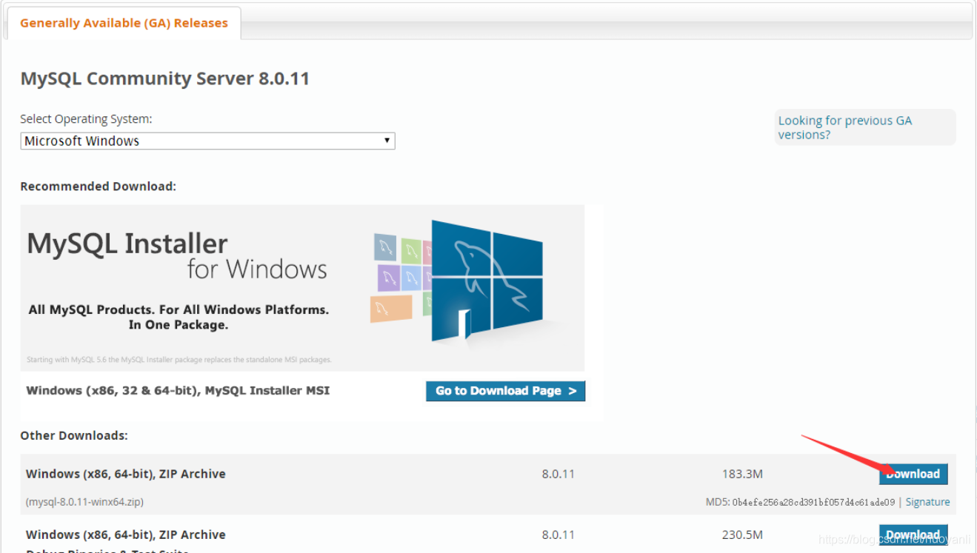The height and width of the screenshot is (553, 977).
Task: Open the Signature link beside the MD5
Action: pyautogui.click(x=927, y=502)
